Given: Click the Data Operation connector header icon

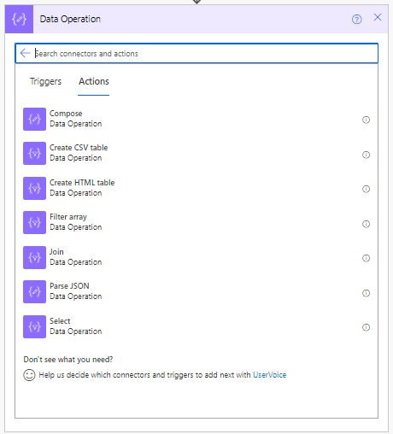Looking at the screenshot, I should pos(19,19).
